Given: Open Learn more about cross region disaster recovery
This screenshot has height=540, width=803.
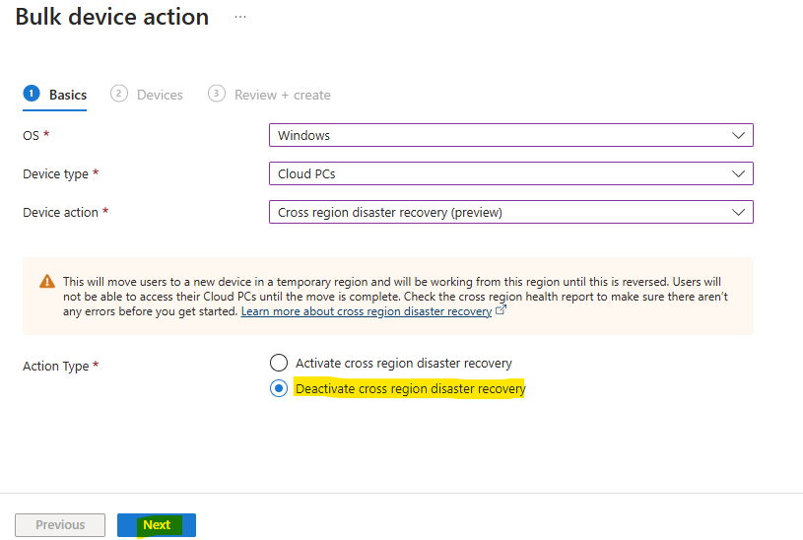Looking at the screenshot, I should (367, 311).
